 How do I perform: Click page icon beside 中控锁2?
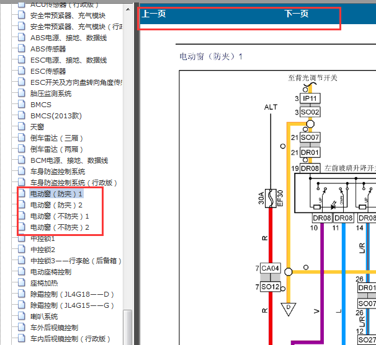click(22, 249)
